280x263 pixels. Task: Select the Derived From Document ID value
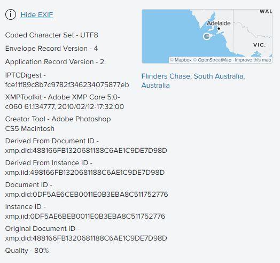(86, 151)
